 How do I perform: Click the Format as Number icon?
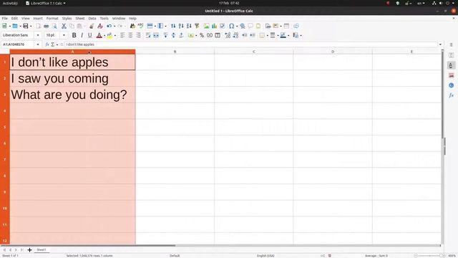210,35
